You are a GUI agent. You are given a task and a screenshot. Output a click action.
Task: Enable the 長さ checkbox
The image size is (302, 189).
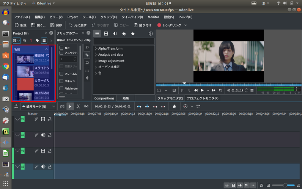coord(61,48)
